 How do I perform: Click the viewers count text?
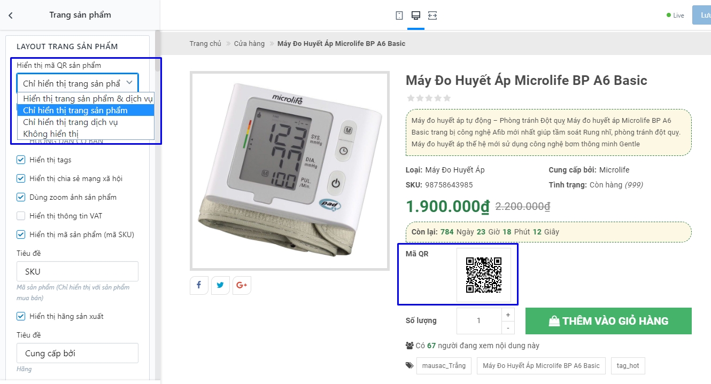click(x=478, y=346)
